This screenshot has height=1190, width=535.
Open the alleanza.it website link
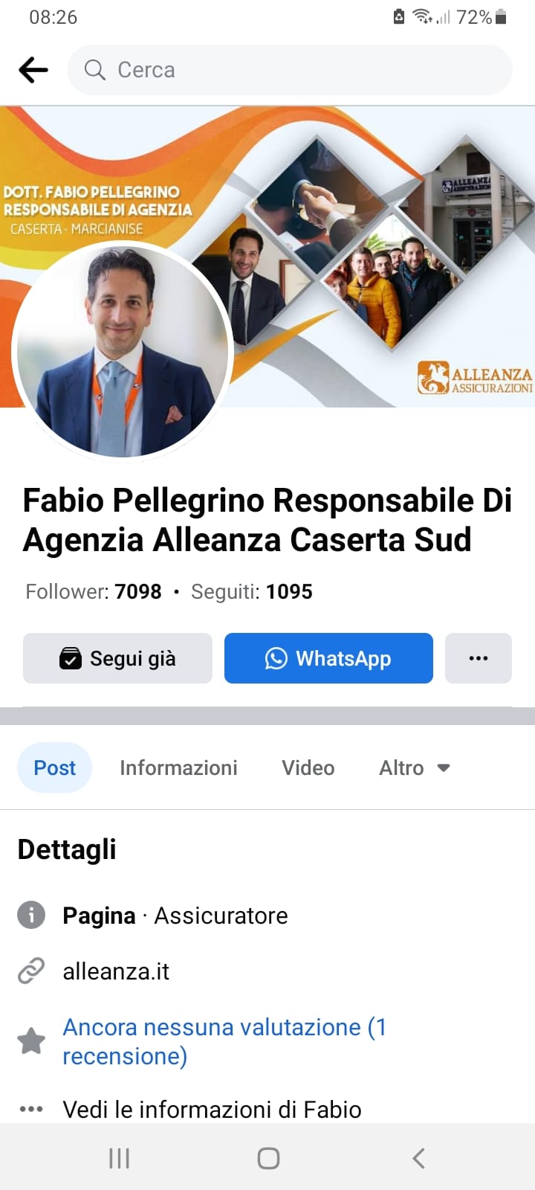(116, 971)
